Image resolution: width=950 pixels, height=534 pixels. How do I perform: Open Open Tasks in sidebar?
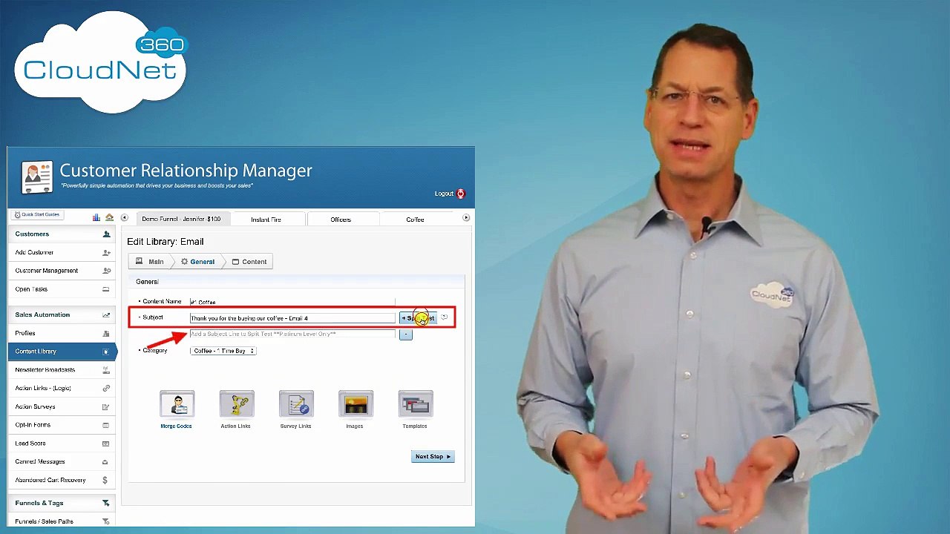pyautogui.click(x=31, y=289)
